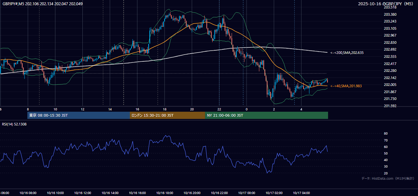The height and width of the screenshot is (196, 418).
Task: Click the 10/17 00:00 time axis label
Action: point(247,193)
